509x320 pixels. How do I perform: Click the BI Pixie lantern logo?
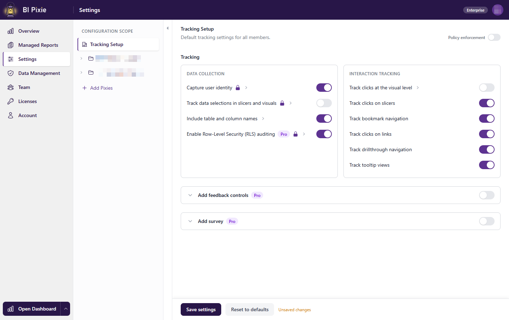point(10,9)
